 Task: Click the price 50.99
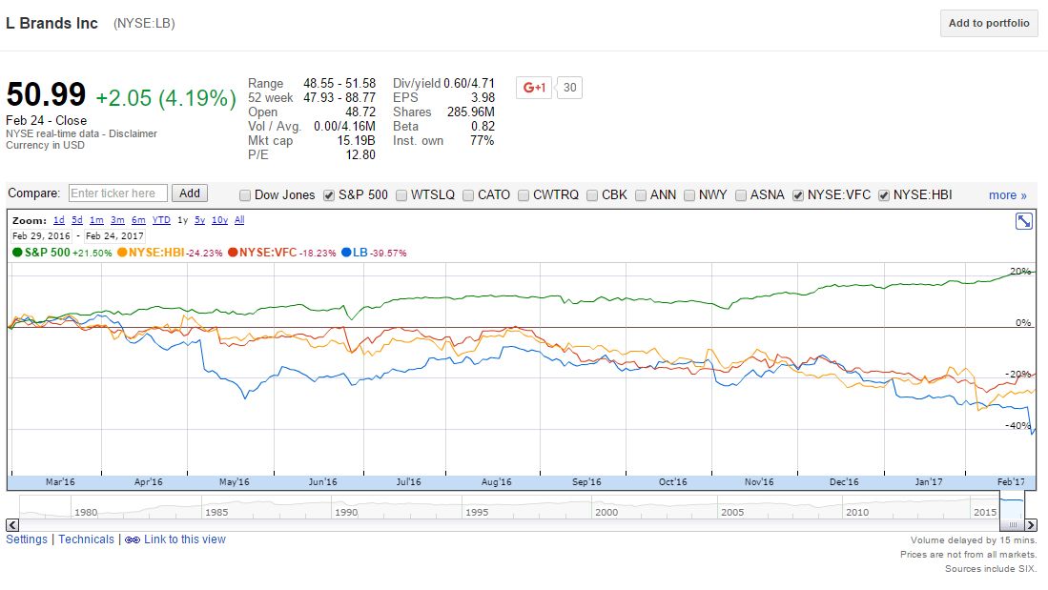point(46,94)
